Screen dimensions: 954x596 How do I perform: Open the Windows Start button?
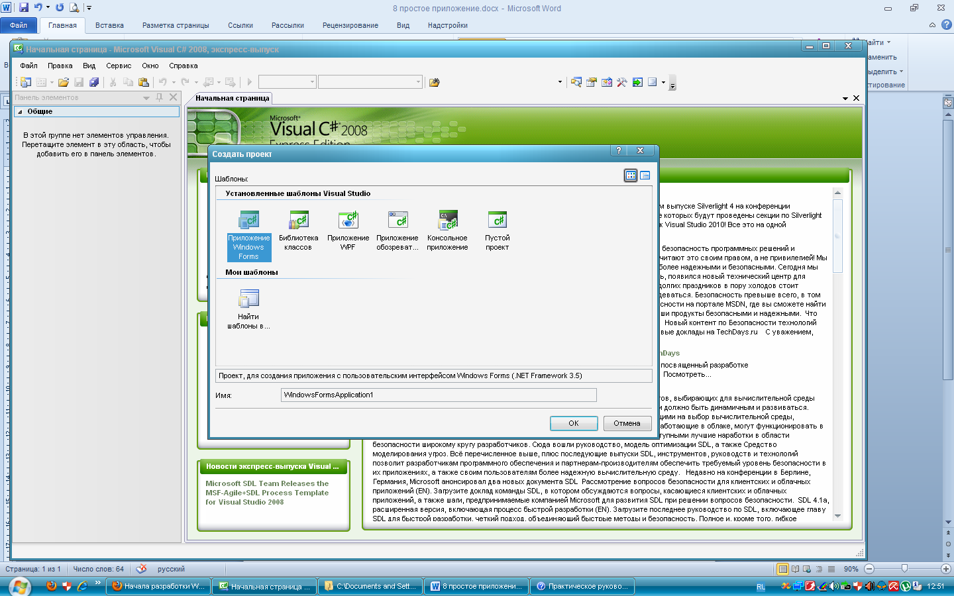[19, 587]
